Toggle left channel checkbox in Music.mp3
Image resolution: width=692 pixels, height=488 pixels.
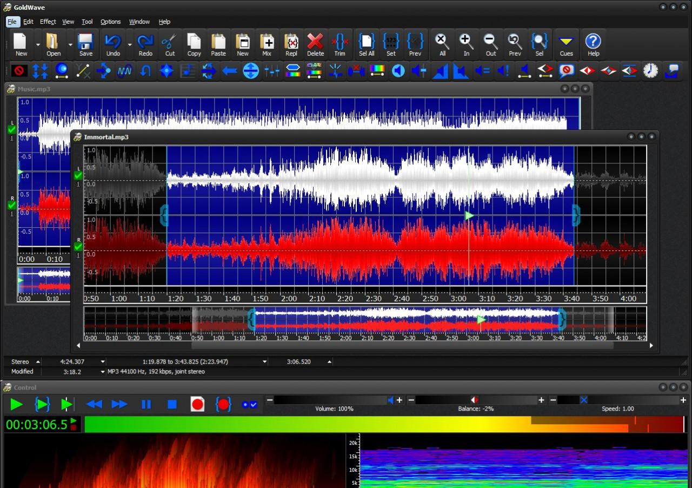tap(12, 130)
